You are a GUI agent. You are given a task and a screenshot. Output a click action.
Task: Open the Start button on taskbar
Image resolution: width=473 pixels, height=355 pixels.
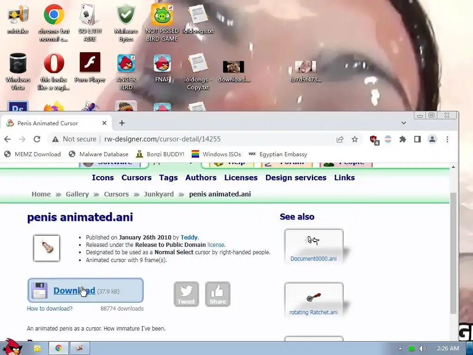12,347
